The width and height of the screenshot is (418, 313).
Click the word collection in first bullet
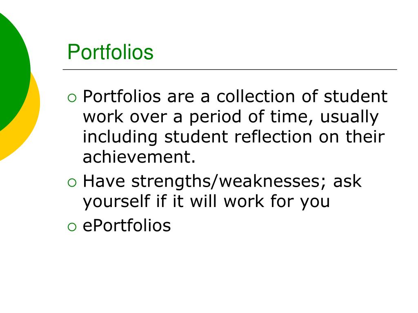pyautogui.click(x=256, y=96)
